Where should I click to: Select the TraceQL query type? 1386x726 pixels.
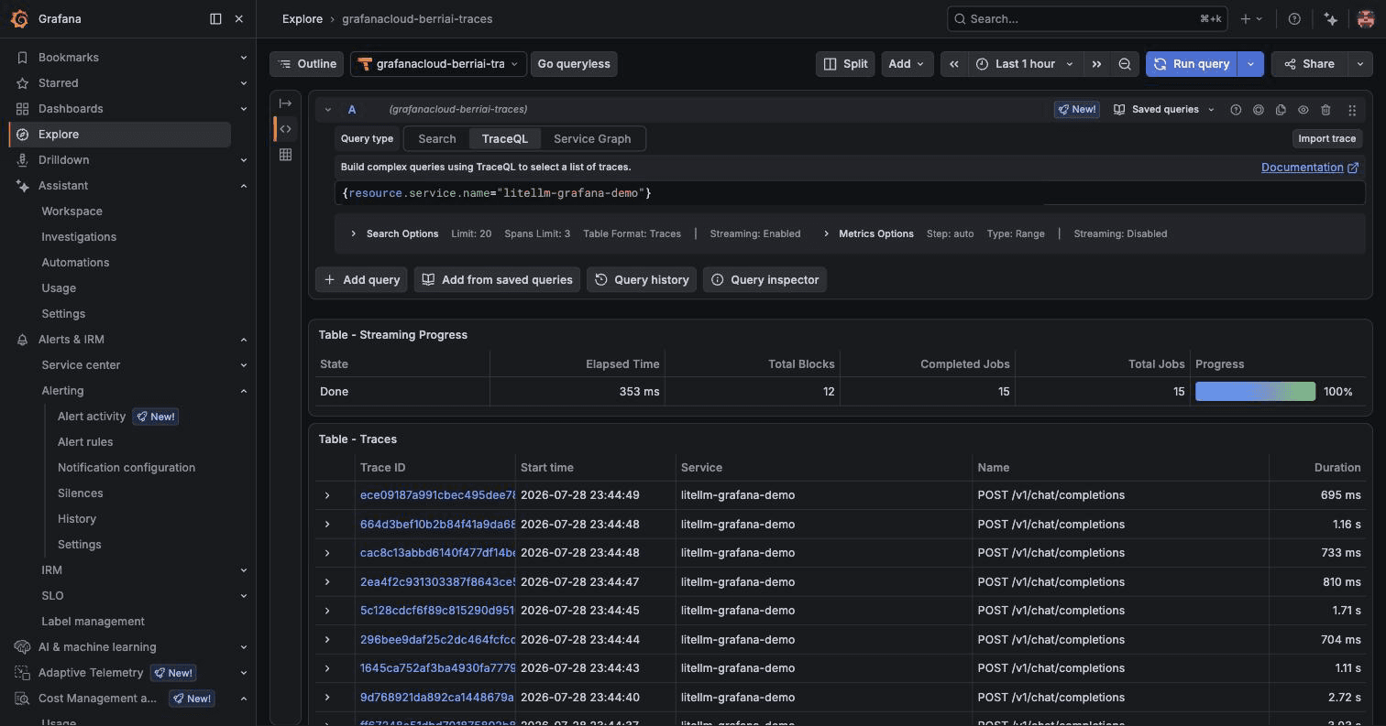coord(504,139)
